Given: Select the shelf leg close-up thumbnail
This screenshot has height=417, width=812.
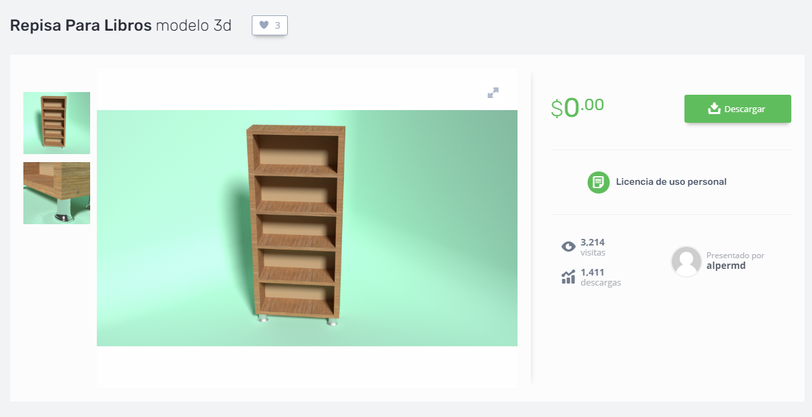Looking at the screenshot, I should click(x=57, y=193).
